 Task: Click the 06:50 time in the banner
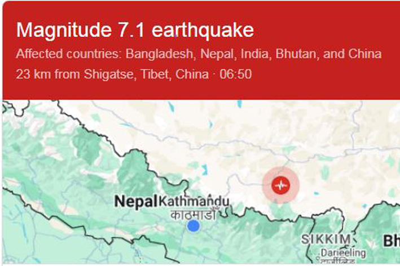(238, 74)
